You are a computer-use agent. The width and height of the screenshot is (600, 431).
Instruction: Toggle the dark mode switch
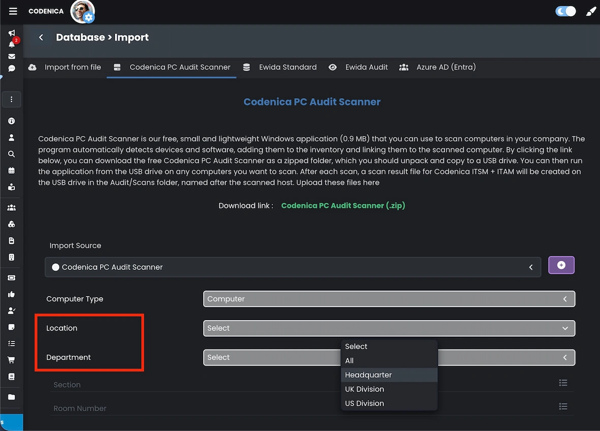click(565, 11)
